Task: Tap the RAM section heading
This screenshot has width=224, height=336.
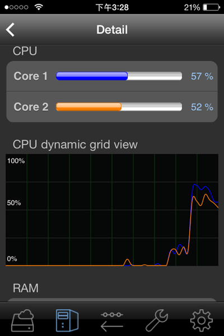Action: [x=26, y=288]
